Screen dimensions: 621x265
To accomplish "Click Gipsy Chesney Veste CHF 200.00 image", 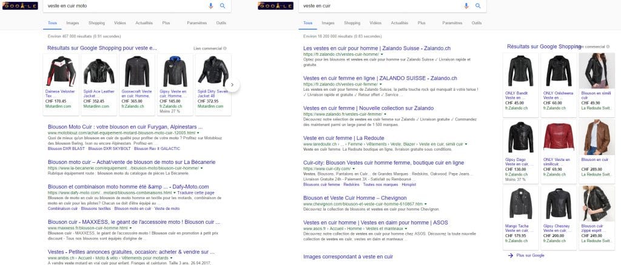I will pyautogui.click(x=559, y=203).
